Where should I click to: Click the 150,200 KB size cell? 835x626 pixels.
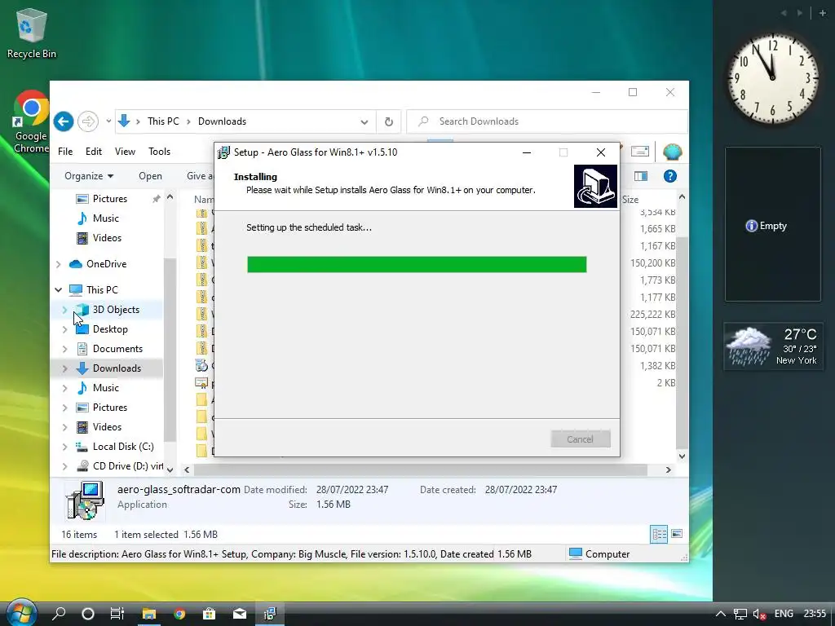click(652, 263)
